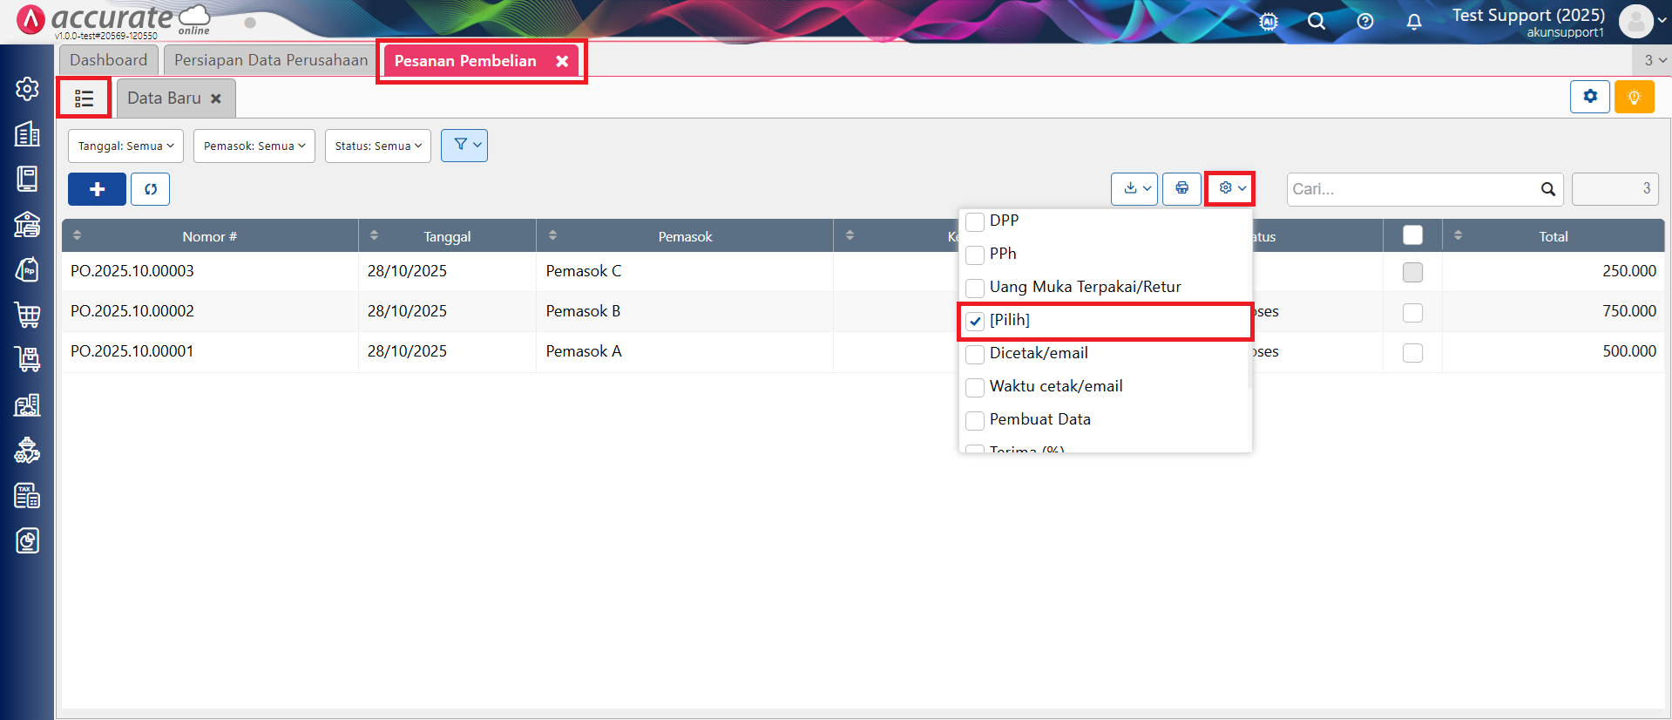The image size is (1672, 720).
Task: Click the printer icon button
Action: pyautogui.click(x=1181, y=188)
